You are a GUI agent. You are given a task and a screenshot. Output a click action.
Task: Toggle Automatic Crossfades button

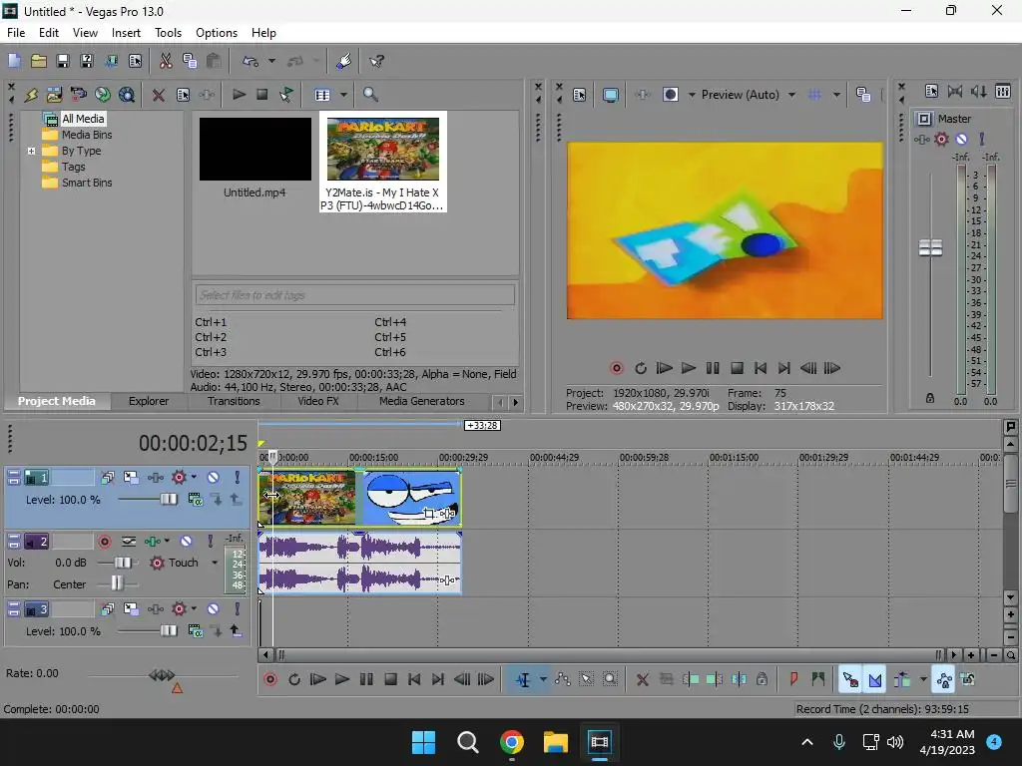[874, 680]
